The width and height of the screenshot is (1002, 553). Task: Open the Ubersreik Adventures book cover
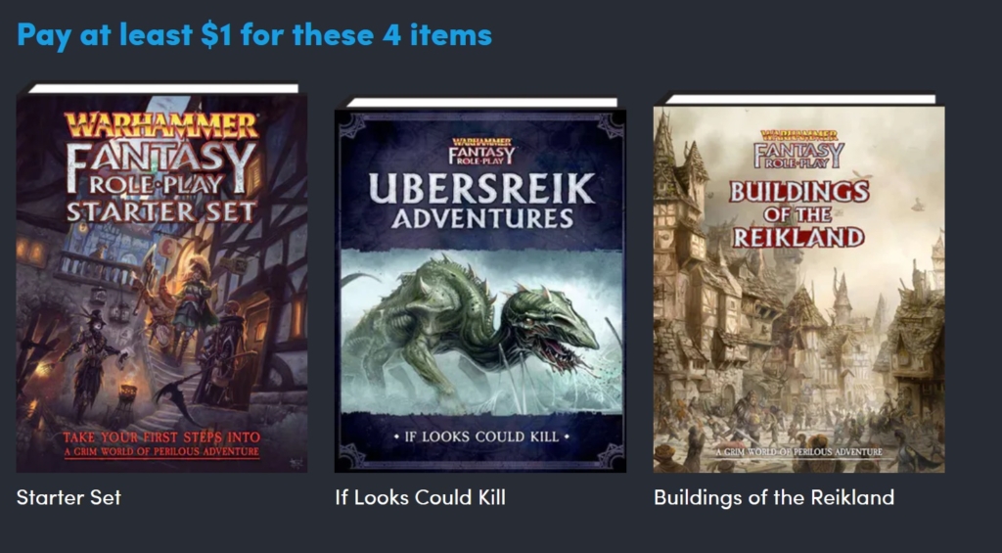pos(479,285)
